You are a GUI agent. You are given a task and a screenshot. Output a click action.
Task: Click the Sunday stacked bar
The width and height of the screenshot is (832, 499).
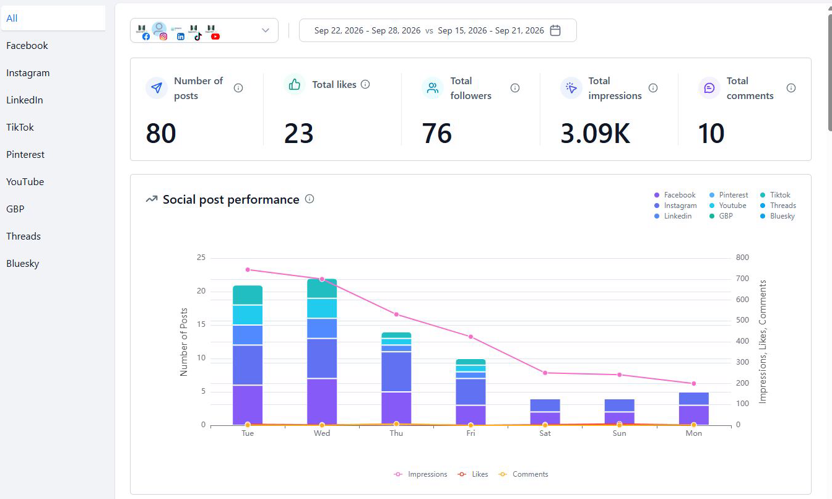click(619, 412)
